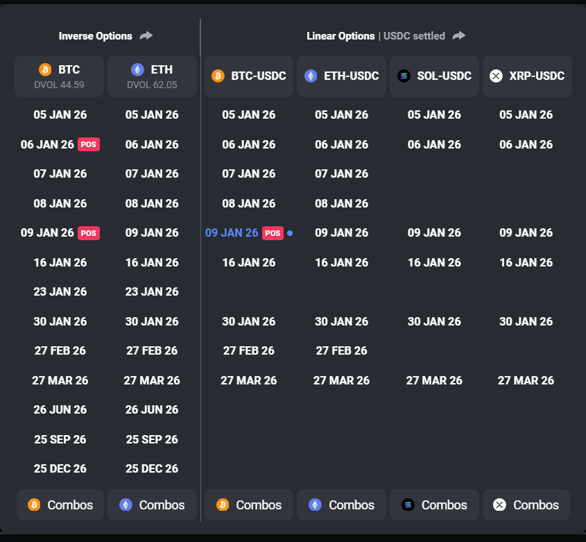The image size is (586, 542).
Task: Open BTC inverse Combos
Action: pyautogui.click(x=60, y=505)
